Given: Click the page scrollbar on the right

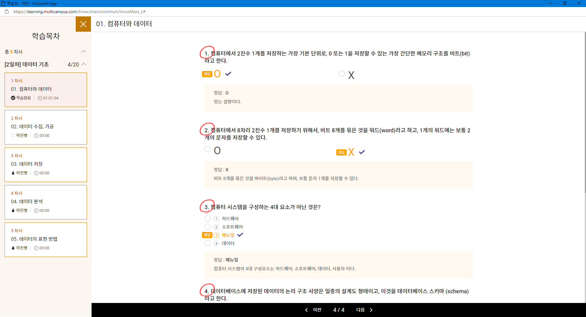Looking at the screenshot, I should click(x=585, y=113).
